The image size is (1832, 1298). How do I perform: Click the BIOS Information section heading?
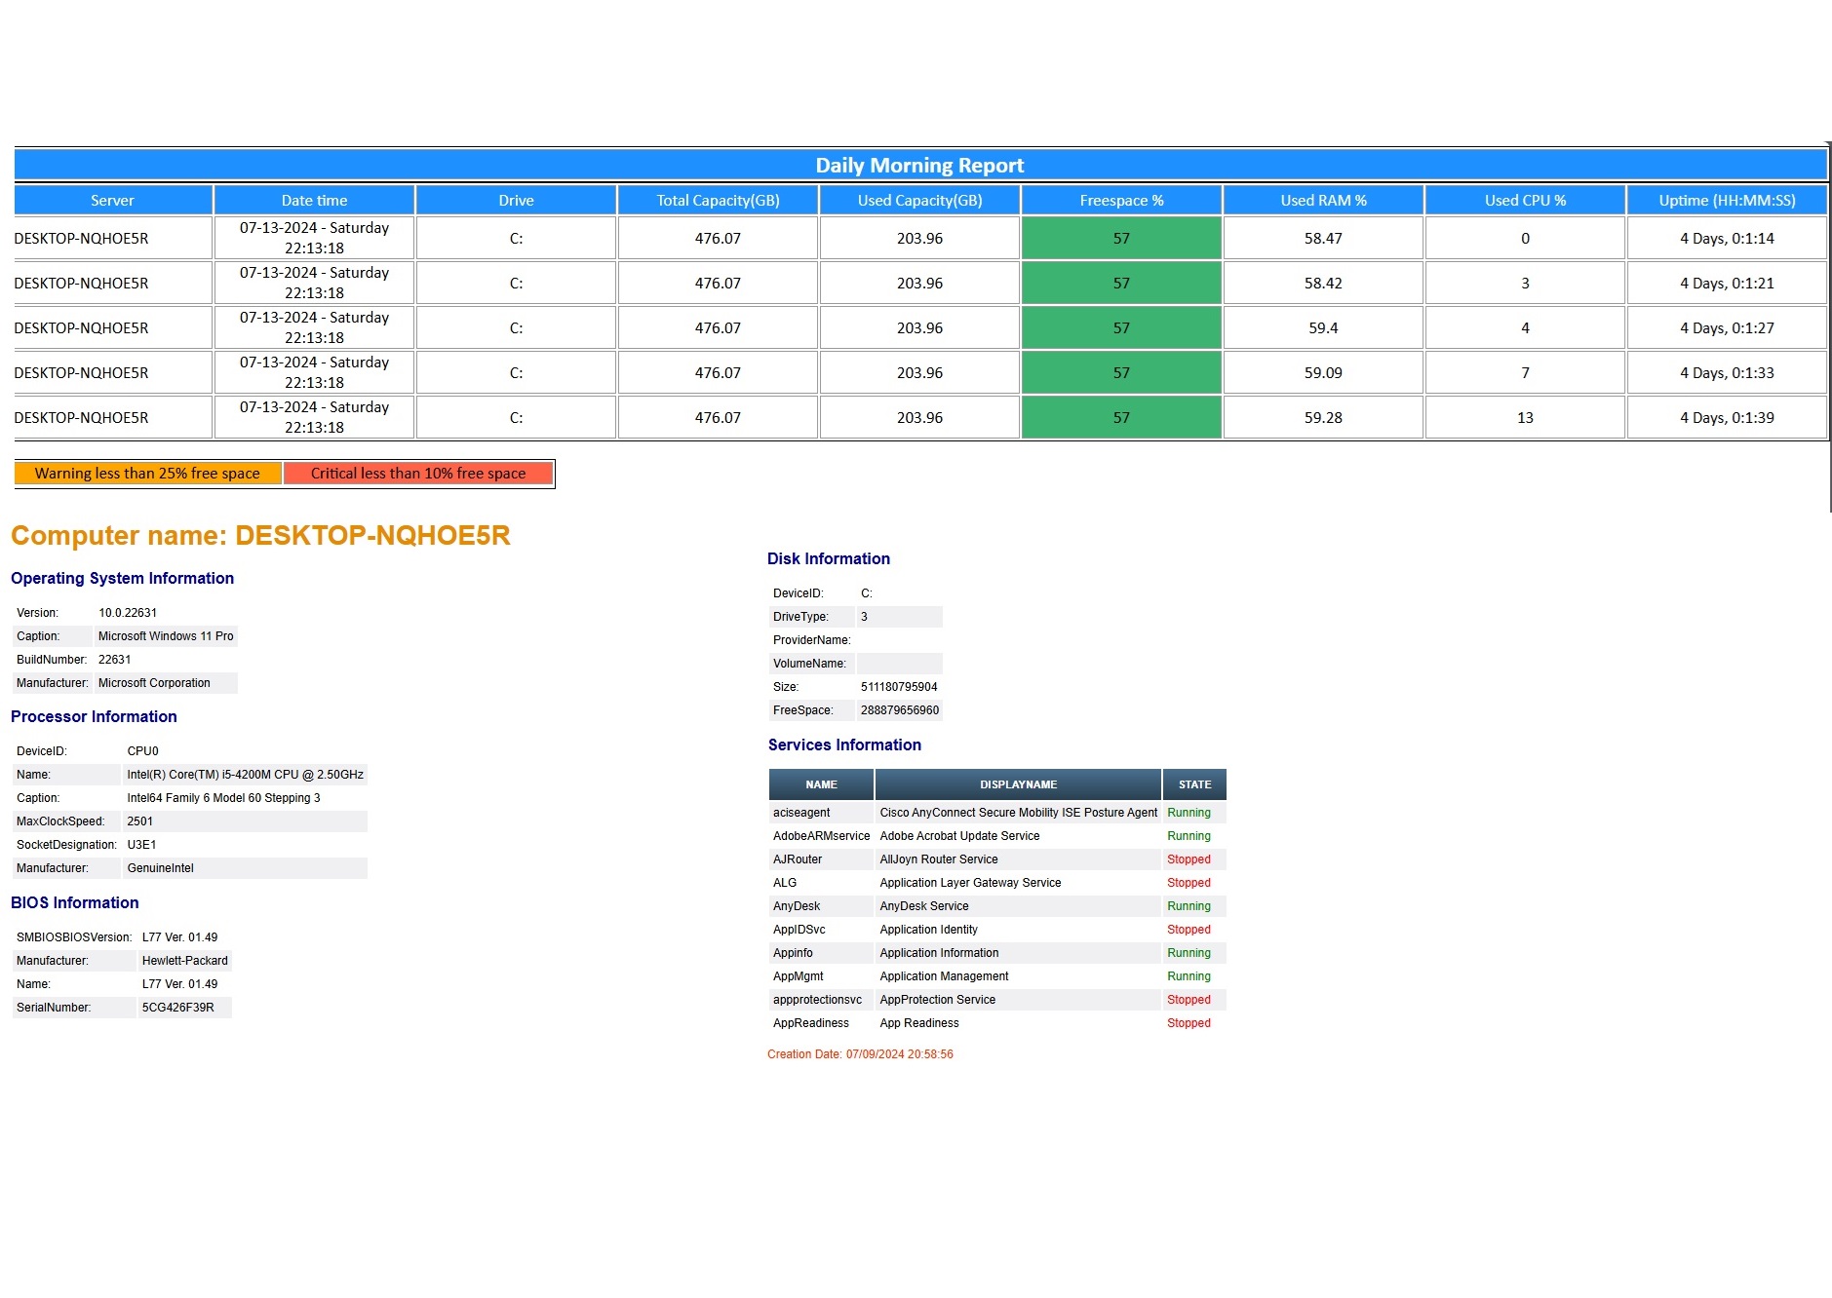(75, 903)
